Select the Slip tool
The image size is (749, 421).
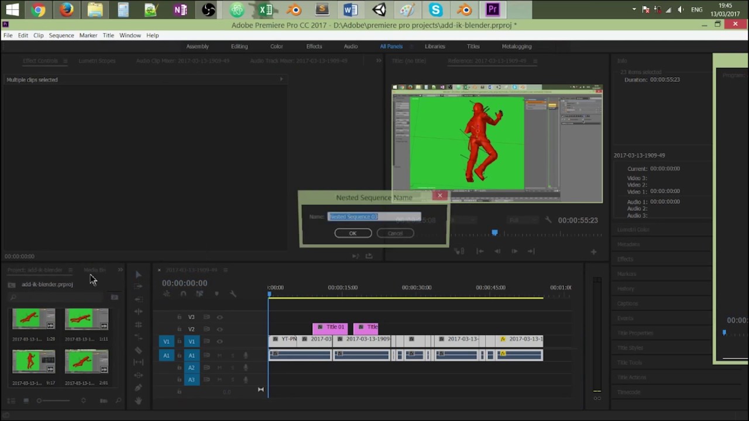pos(138,362)
